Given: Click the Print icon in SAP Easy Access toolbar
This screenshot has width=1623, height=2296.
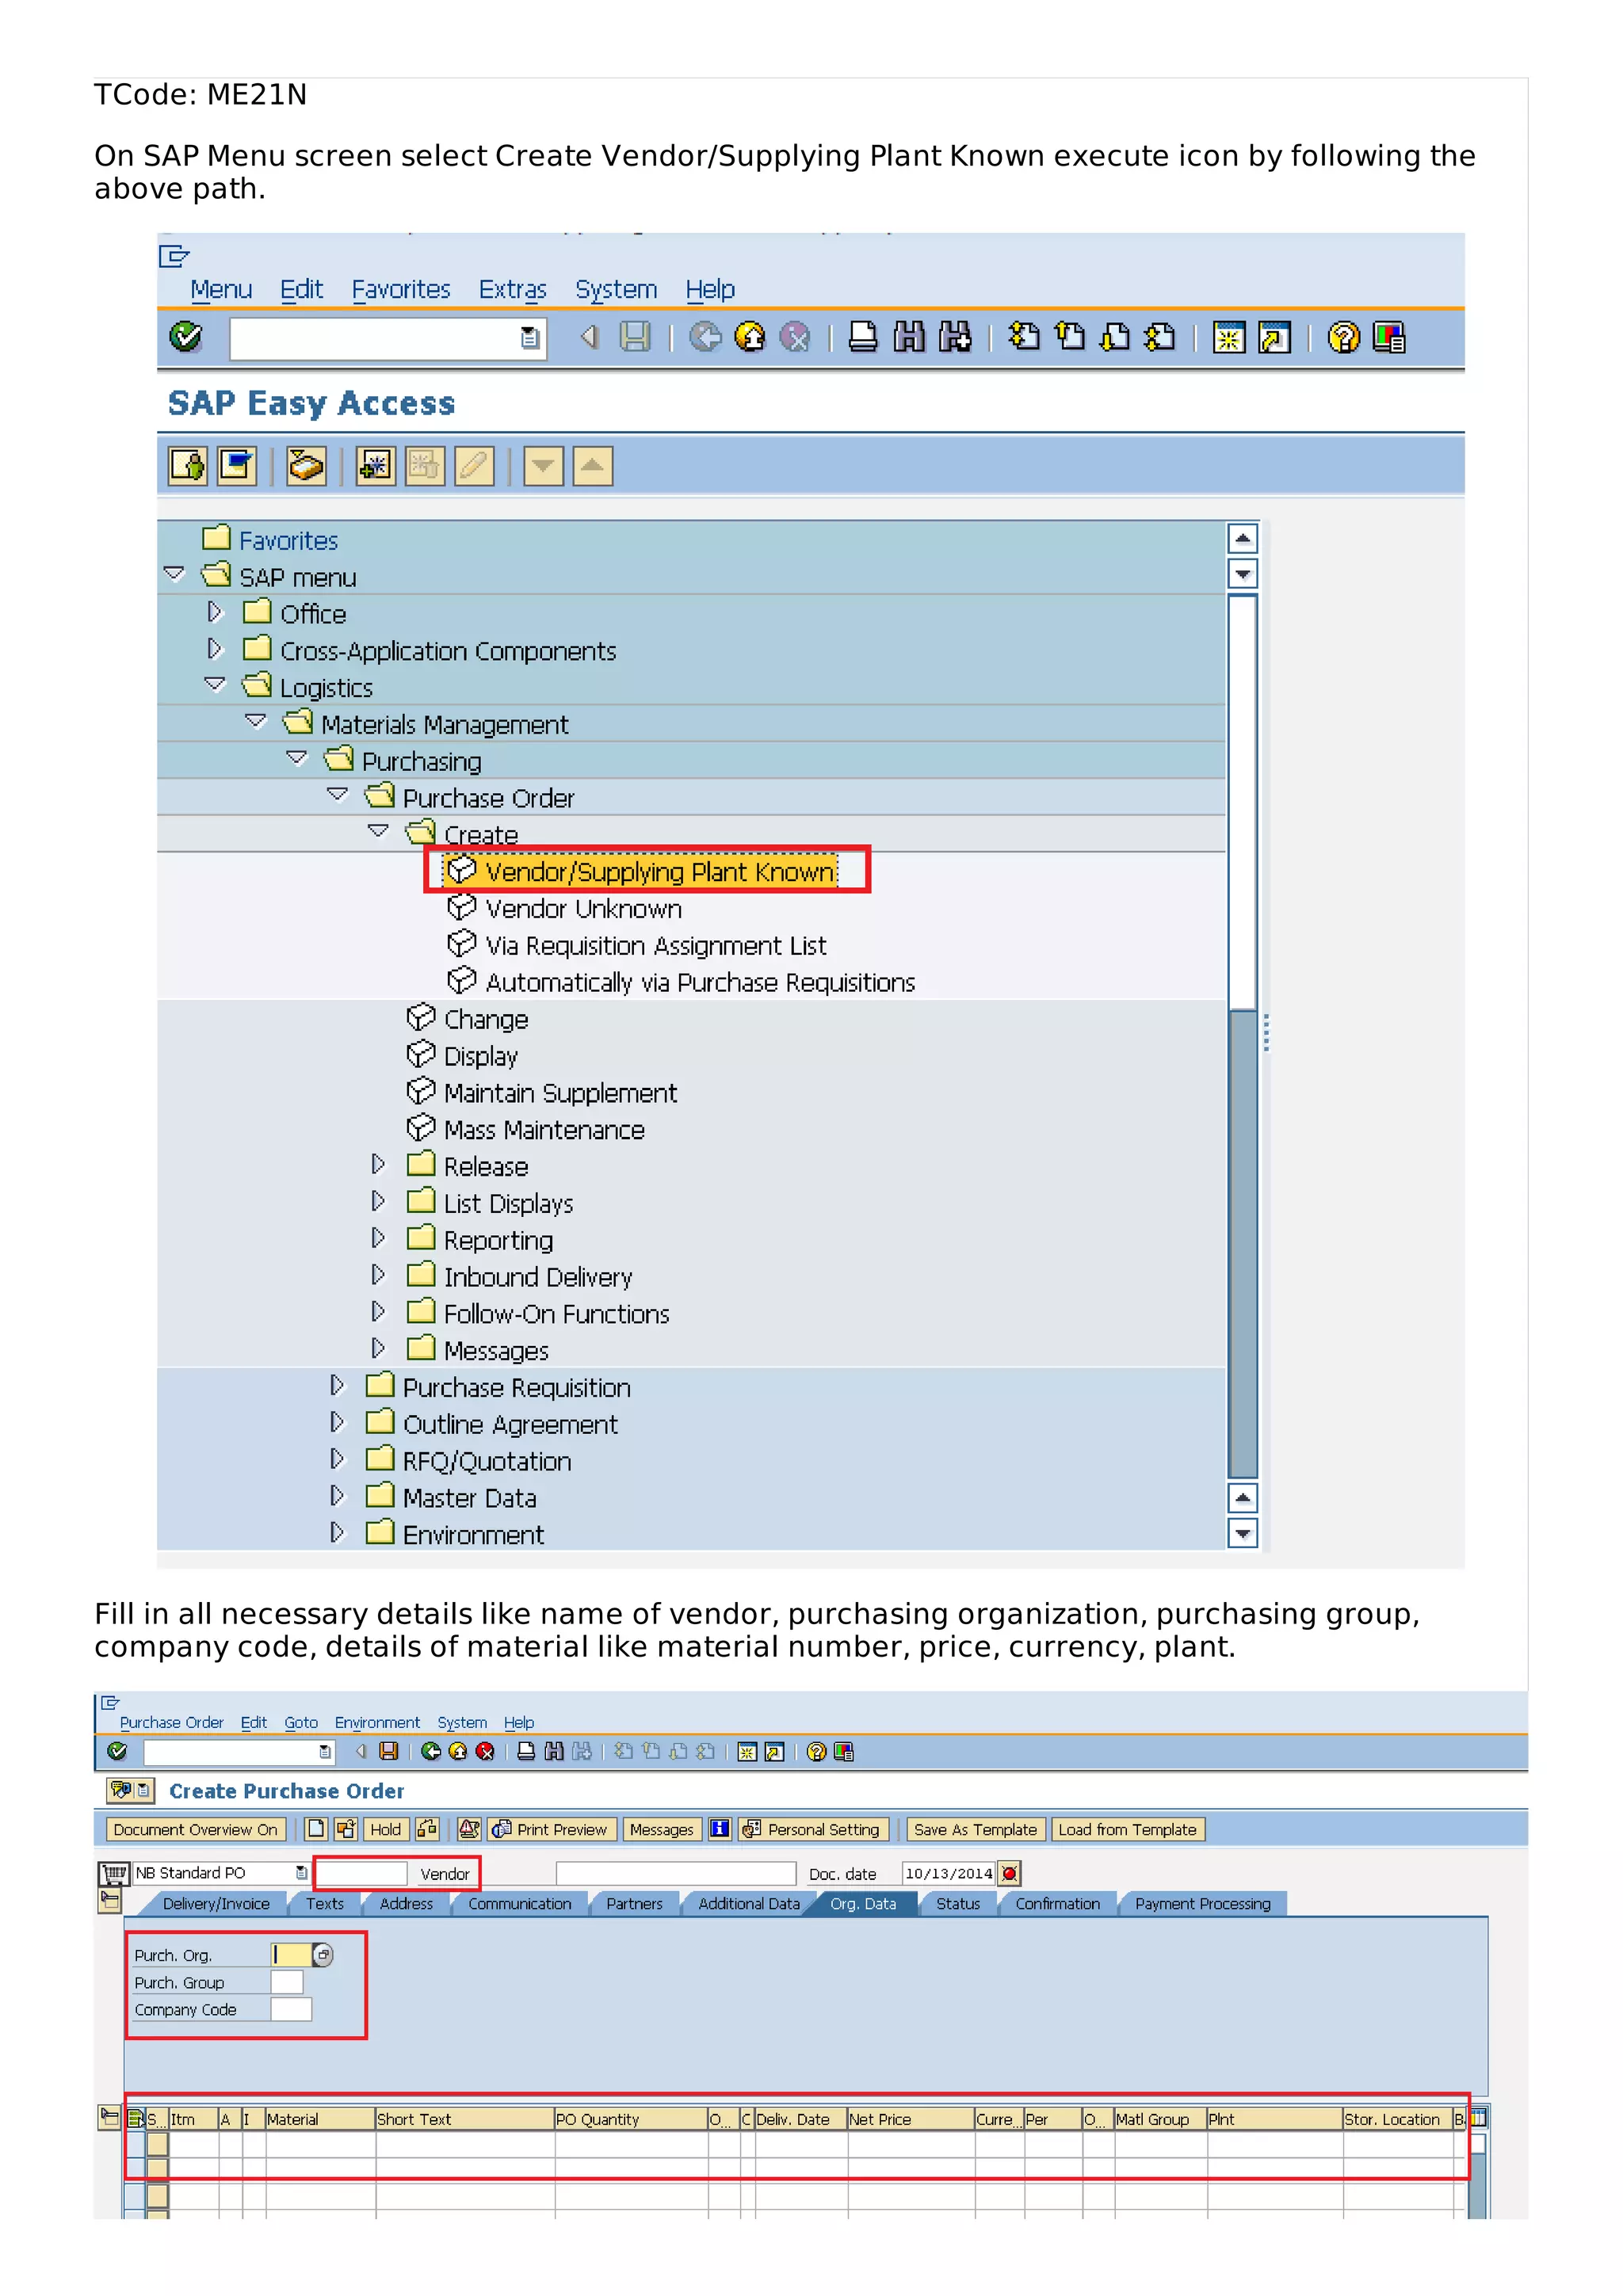Looking at the screenshot, I should (x=863, y=337).
